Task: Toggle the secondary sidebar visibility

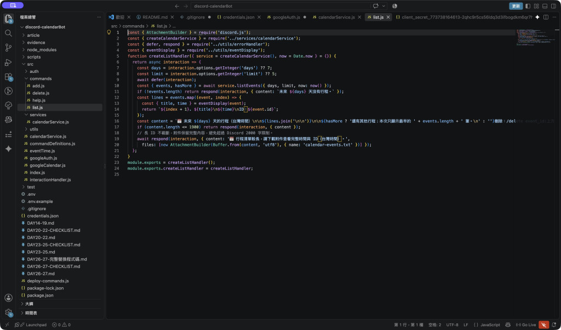Action: (x=553, y=6)
